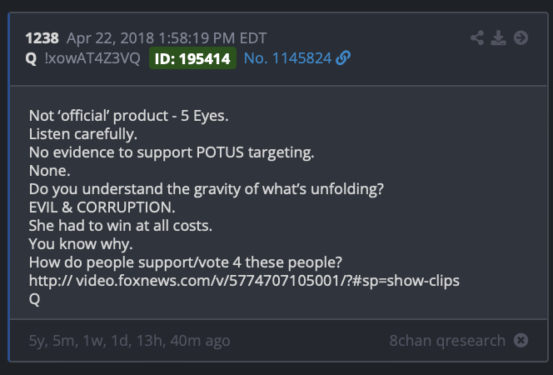The height and width of the screenshot is (375, 553).
Task: Click the share icon on post 1238
Action: click(x=477, y=37)
